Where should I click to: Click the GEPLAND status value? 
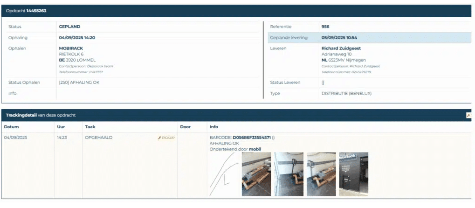tap(70, 27)
